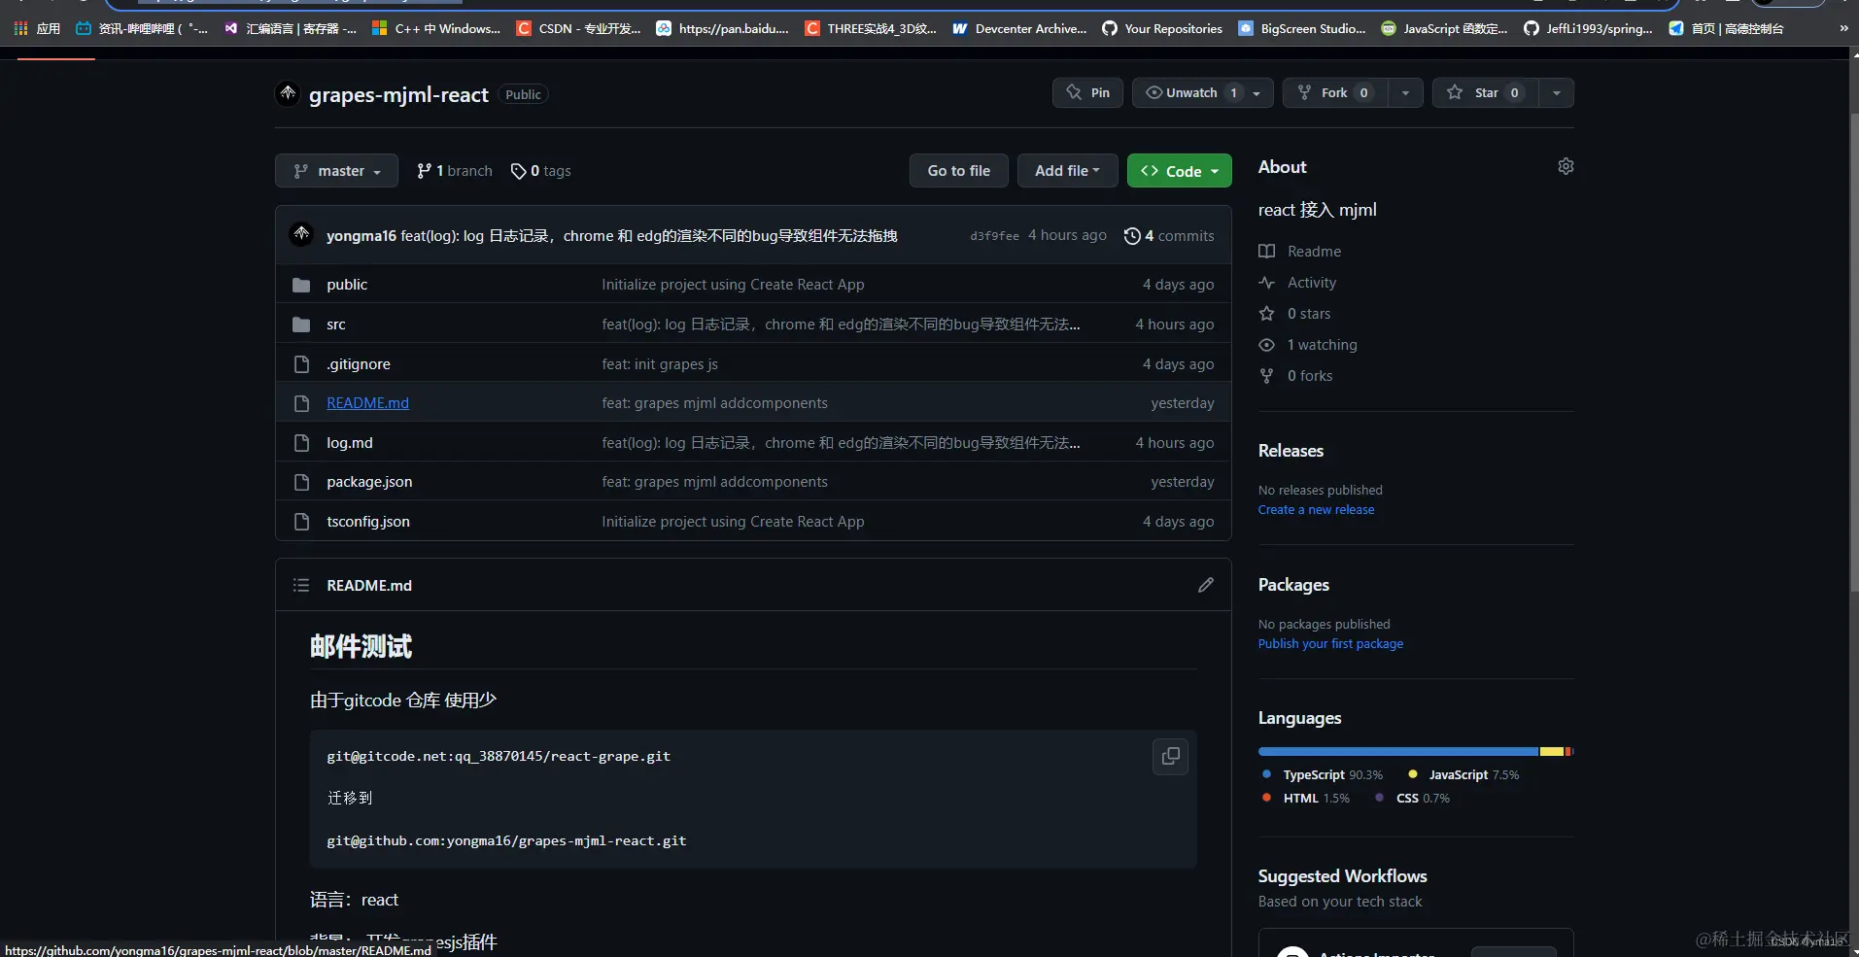The width and height of the screenshot is (1859, 957).
Task: View 0 stars link in About
Action: [x=1294, y=314]
